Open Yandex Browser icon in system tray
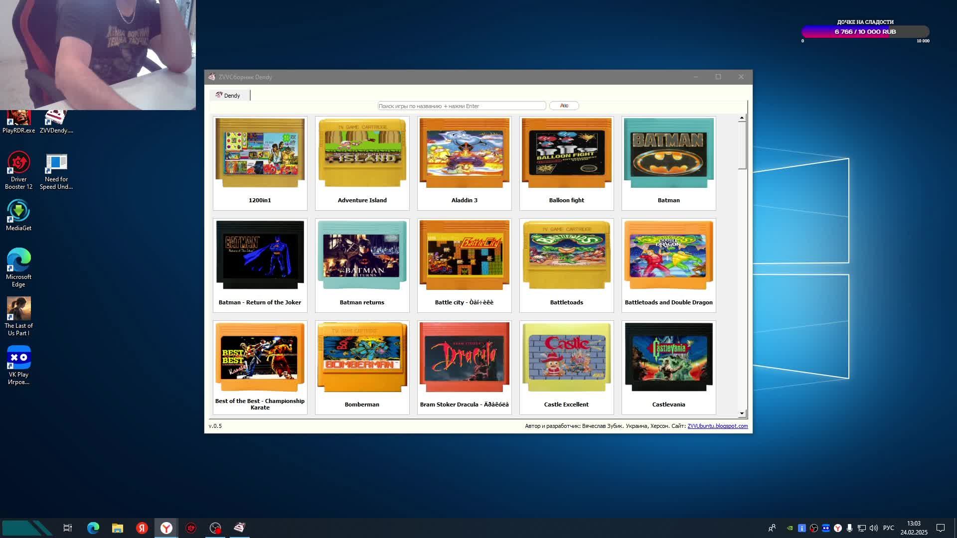Image resolution: width=957 pixels, height=538 pixels. (838, 528)
